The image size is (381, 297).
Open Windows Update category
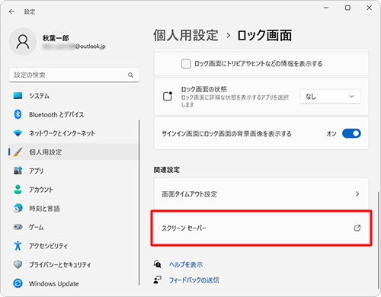pyautogui.click(x=73, y=283)
